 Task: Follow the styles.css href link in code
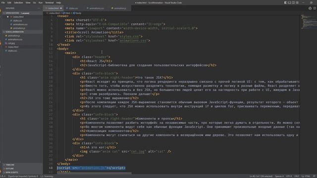pos(129,37)
